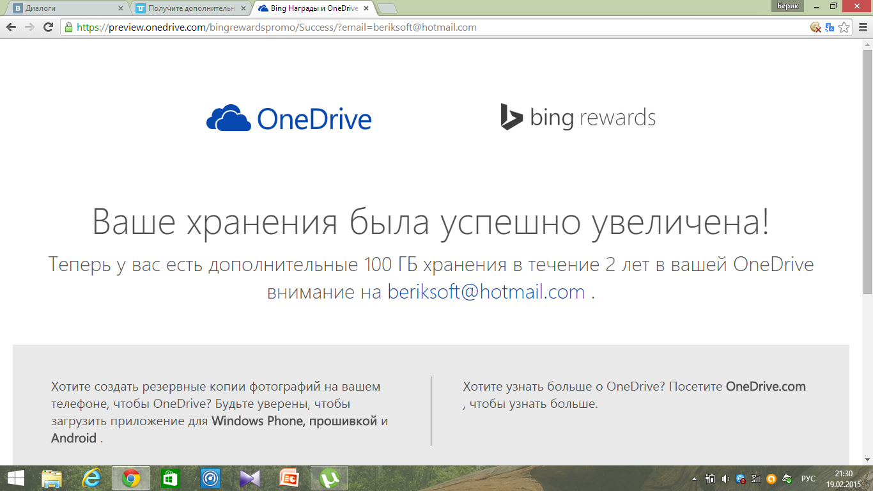Close the Получите дополнительн tab
The width and height of the screenshot is (873, 491).
click(x=243, y=8)
